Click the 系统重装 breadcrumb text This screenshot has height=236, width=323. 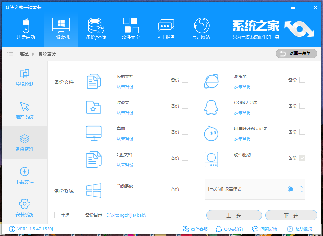click(x=47, y=54)
